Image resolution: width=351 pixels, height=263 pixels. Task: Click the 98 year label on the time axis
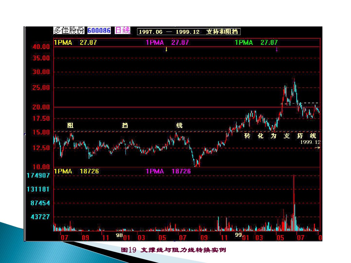tap(119, 235)
